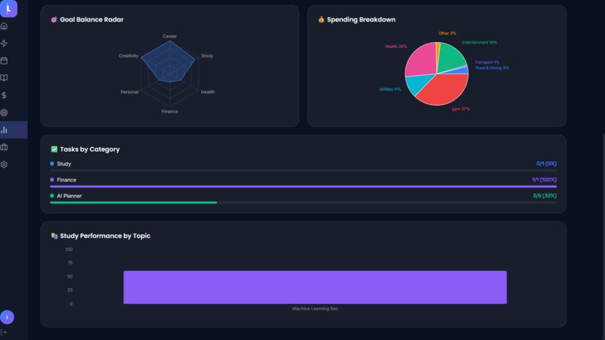605x340 pixels.
Task: Open the calendar icon in sidebar
Action: click(5, 61)
